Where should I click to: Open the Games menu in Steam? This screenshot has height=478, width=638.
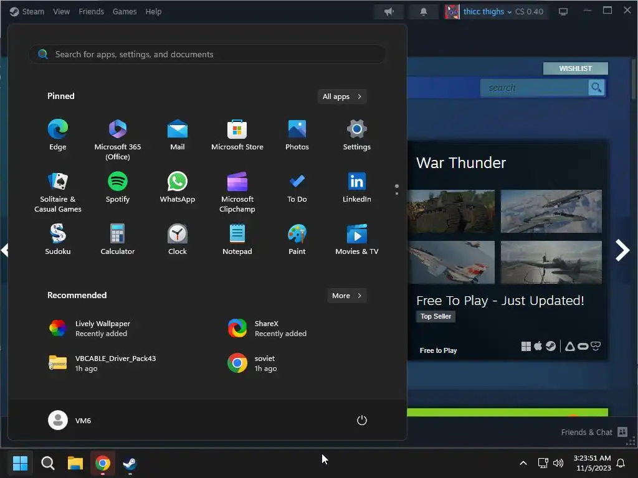point(125,12)
